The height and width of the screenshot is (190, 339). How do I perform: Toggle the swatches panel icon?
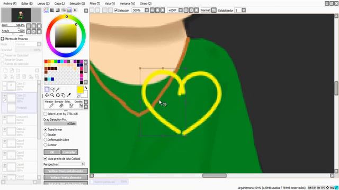(69, 10)
